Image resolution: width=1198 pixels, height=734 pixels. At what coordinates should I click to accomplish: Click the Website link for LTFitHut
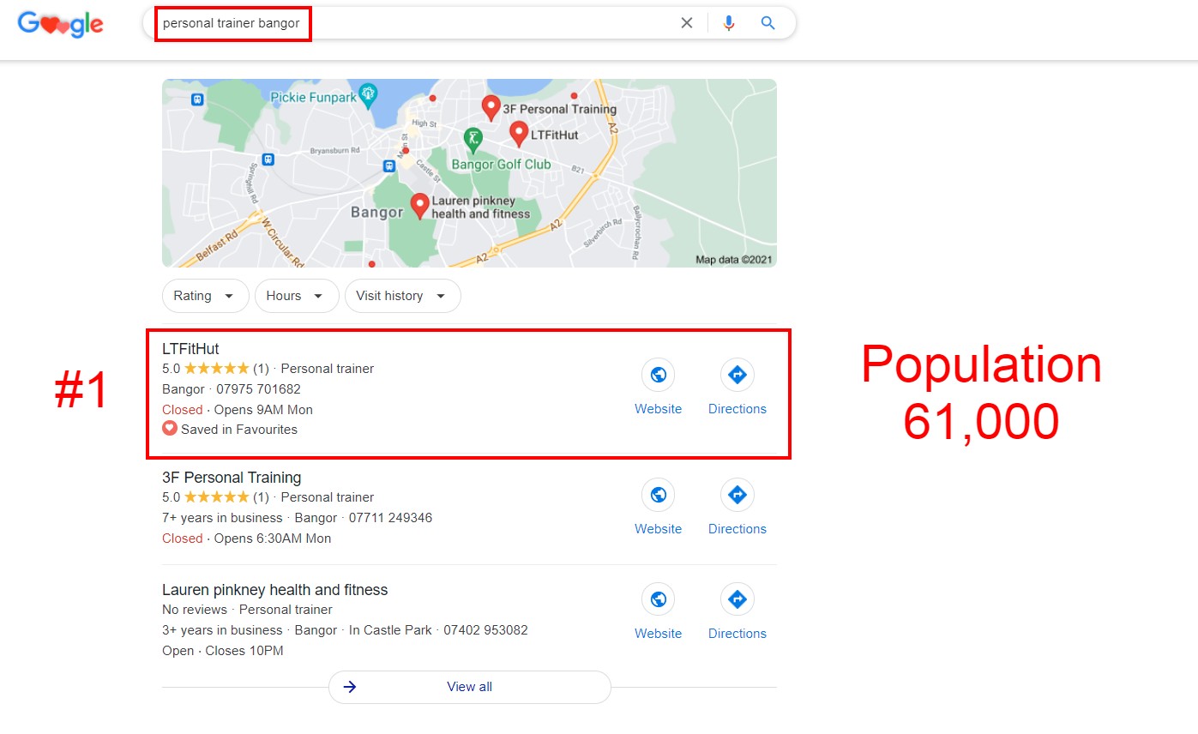[x=659, y=409]
